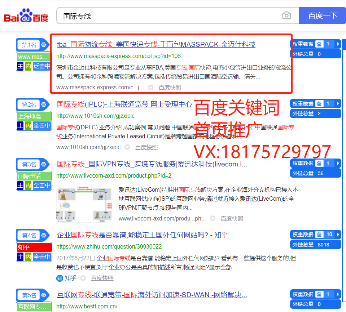Click the 百度一下 search button
This screenshot has height=312, width=346.
pos(323,15)
